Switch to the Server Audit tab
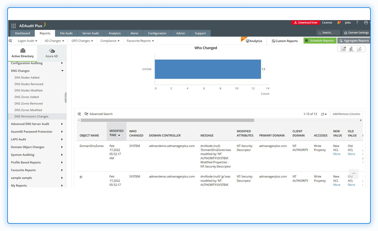 click(90, 33)
